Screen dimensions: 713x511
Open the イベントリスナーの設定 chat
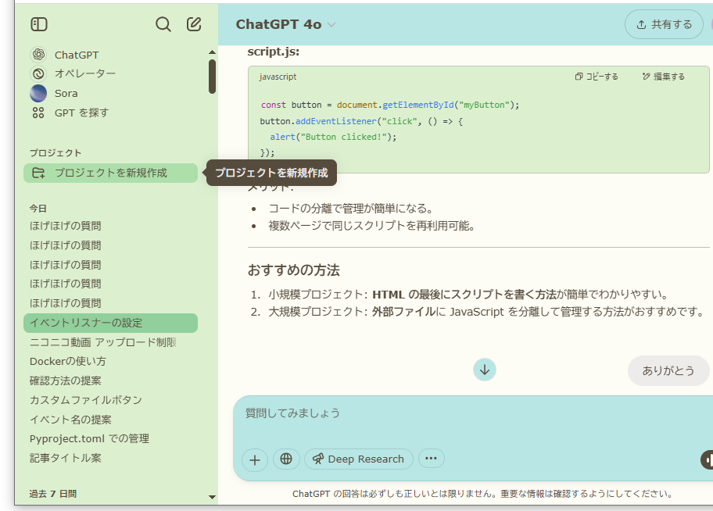pos(110,323)
